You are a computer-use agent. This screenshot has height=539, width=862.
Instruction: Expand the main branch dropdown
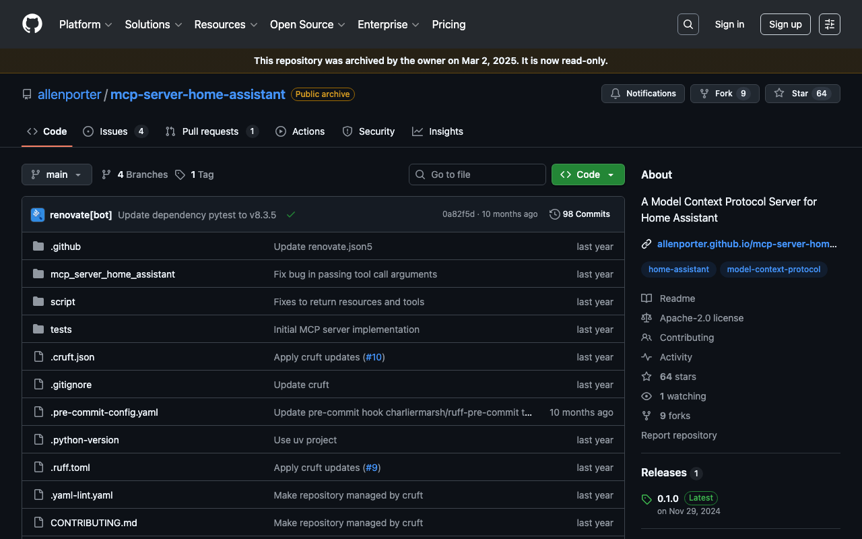coord(57,175)
